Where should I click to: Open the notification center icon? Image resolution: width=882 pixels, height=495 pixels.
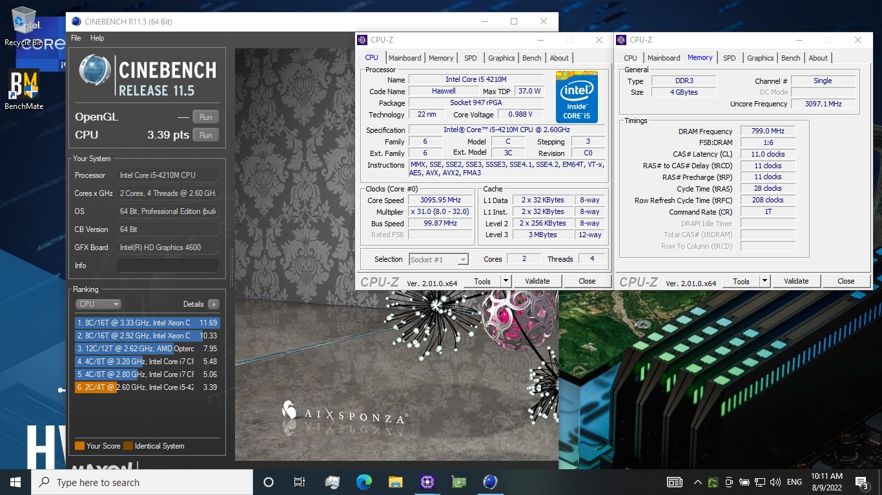862,482
